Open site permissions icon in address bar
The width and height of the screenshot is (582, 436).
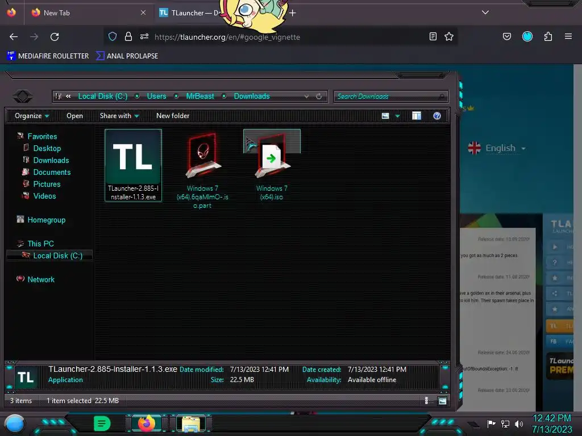click(144, 36)
